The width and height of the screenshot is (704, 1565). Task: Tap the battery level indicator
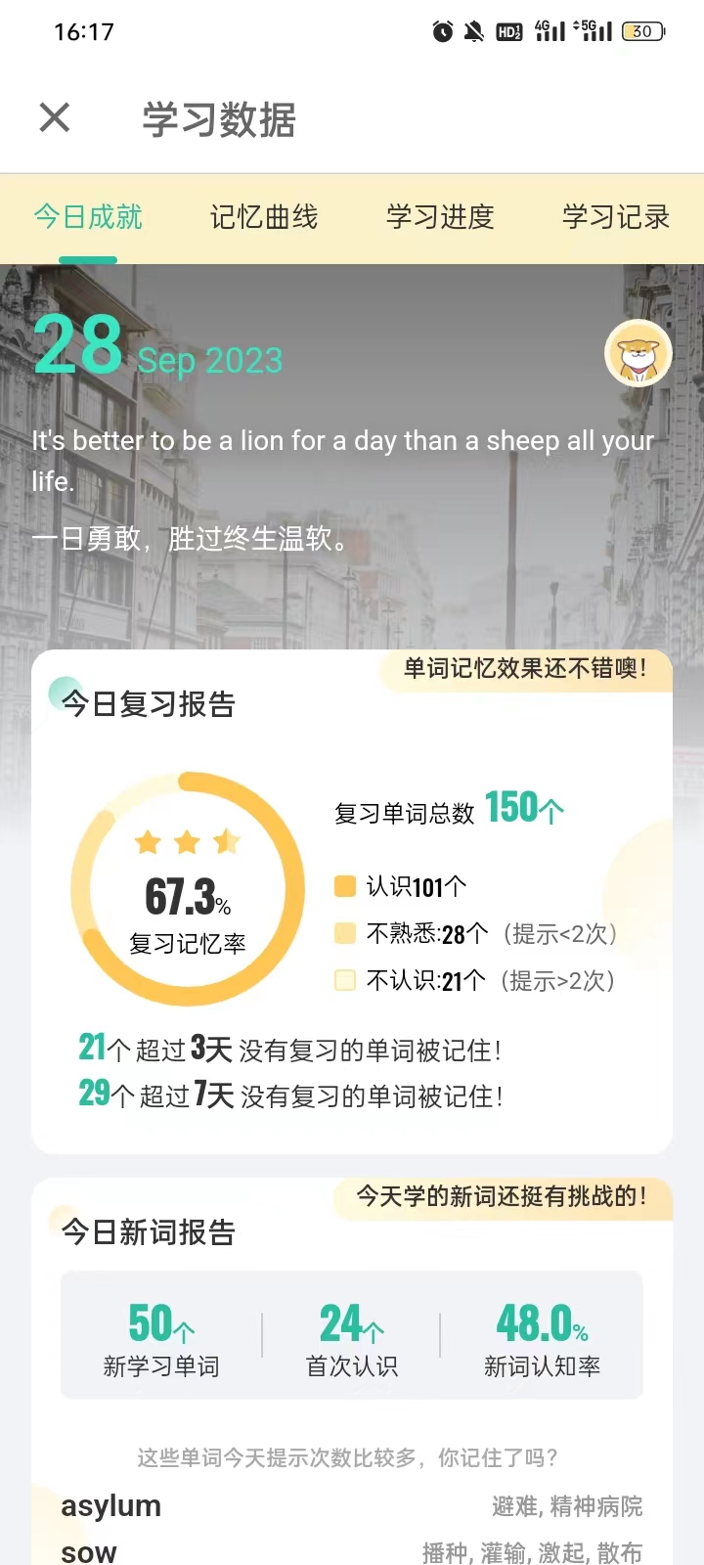[643, 32]
